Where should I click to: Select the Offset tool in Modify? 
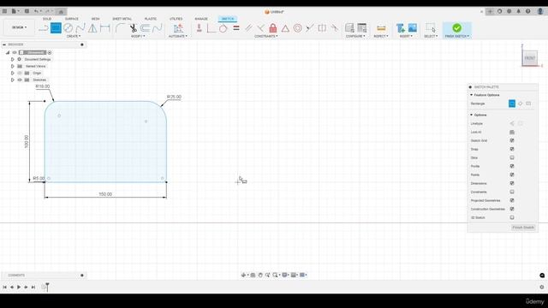145,28
